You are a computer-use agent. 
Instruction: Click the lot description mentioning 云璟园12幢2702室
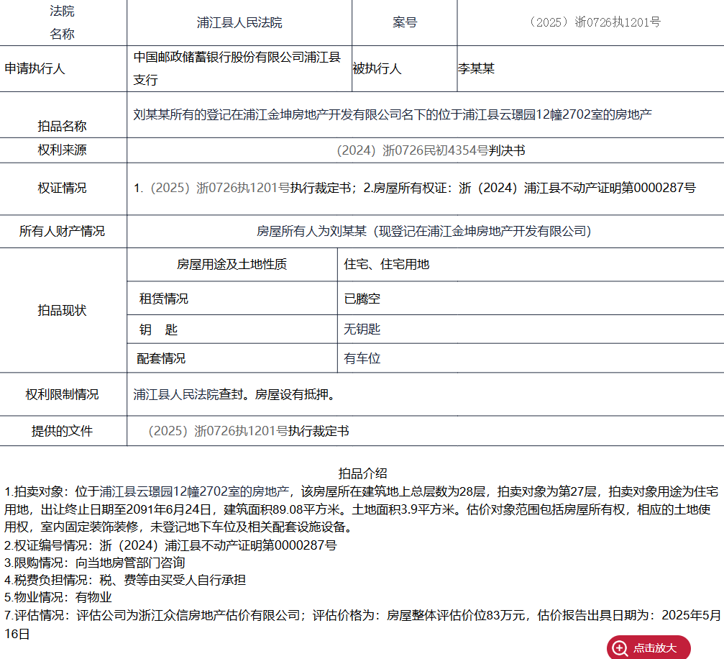coord(393,114)
